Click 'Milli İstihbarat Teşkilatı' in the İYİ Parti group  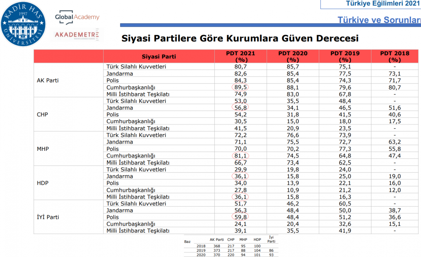pos(138,231)
